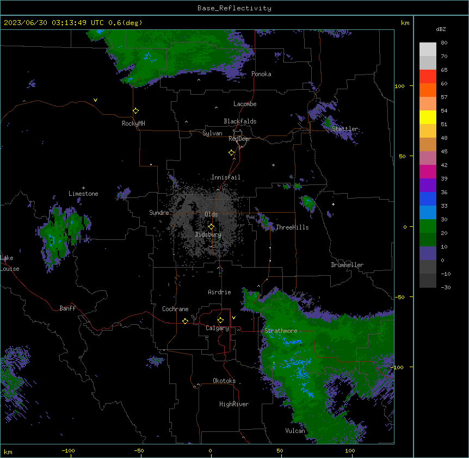
Task: Click the green echo band northwest of Ponoka
Action: [x=176, y=55]
